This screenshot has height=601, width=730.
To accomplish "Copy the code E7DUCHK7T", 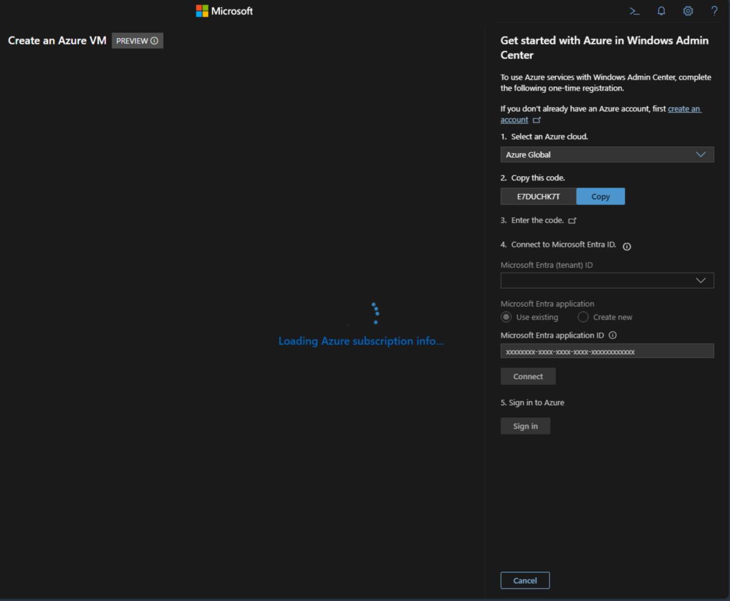I will click(x=600, y=196).
